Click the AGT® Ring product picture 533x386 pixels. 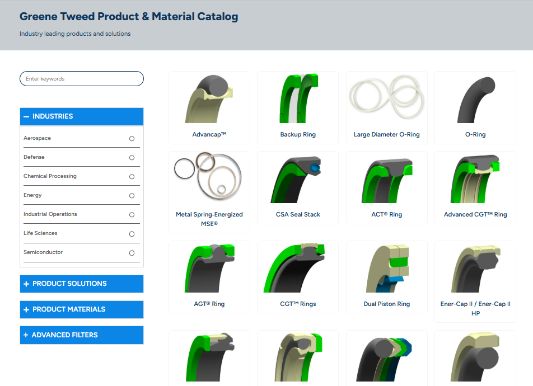(x=209, y=267)
